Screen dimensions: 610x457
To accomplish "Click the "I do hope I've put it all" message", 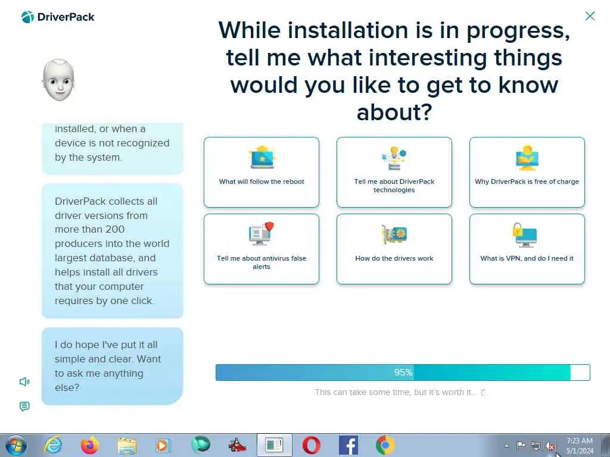I will [x=113, y=366].
